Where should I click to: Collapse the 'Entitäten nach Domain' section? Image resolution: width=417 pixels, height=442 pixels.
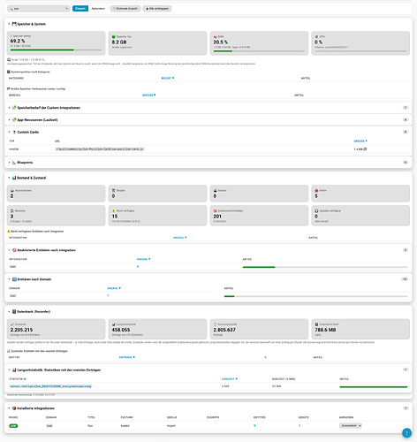click(x=9, y=279)
